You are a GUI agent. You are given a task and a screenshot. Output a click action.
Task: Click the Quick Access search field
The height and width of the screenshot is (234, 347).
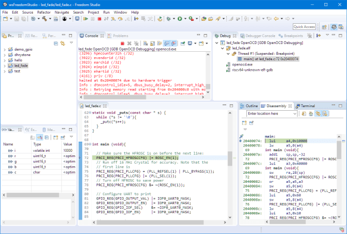pyautogui.click(x=304, y=27)
